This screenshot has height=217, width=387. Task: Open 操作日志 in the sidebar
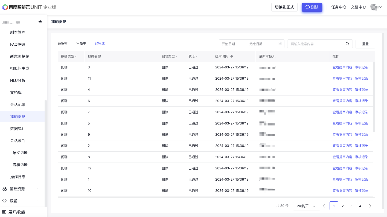tap(18, 177)
